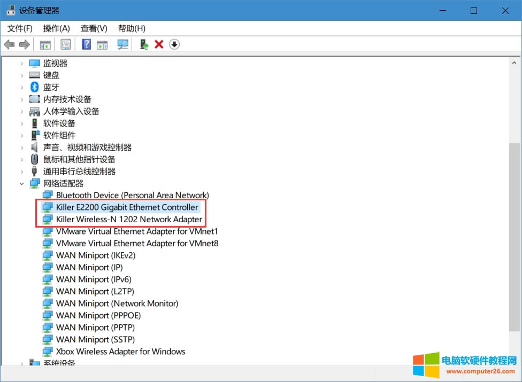This screenshot has width=522, height=382.
Task: Select Killer Wireless-N 1202 Network Adapter
Action: point(129,219)
